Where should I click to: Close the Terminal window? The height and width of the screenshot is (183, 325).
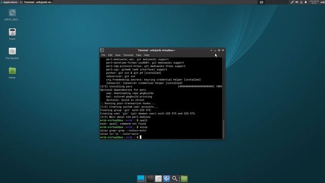[223, 50]
